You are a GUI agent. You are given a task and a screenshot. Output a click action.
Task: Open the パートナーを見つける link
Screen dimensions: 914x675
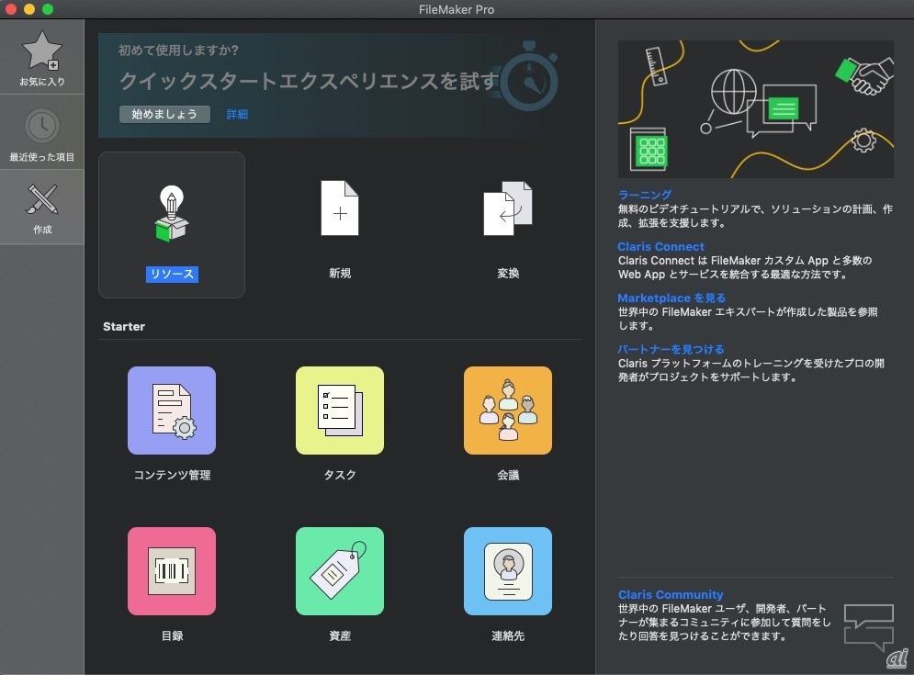pyautogui.click(x=671, y=349)
